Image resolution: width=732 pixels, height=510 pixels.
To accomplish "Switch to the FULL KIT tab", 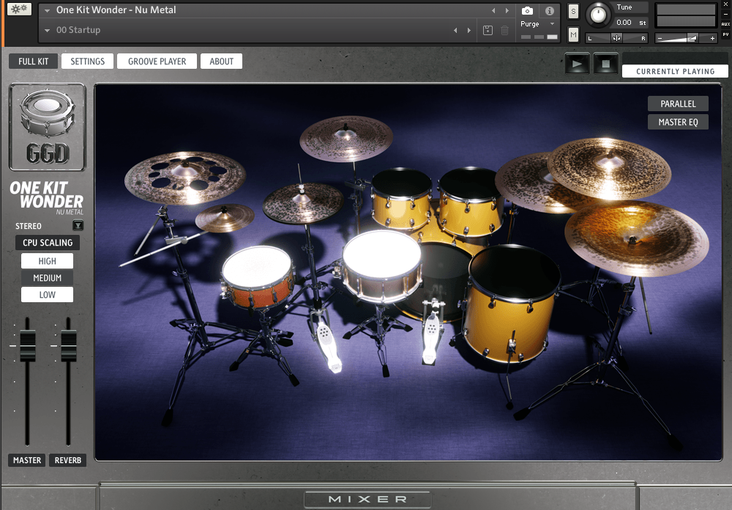I will pyautogui.click(x=33, y=61).
